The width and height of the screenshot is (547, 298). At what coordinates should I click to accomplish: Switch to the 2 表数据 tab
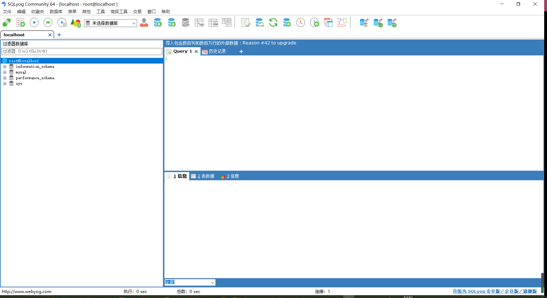[202, 176]
